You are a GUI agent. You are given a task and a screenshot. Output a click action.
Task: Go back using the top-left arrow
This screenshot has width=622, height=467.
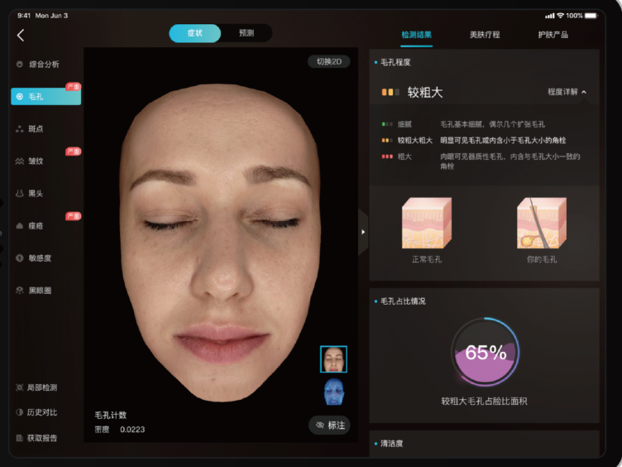point(21,35)
